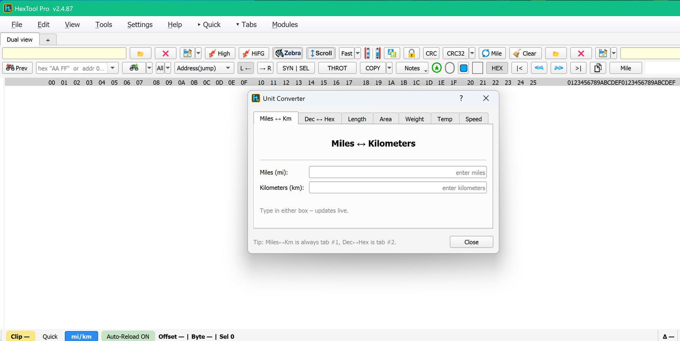680x341 pixels.
Task: Open the Notes dropdown button
Action: tap(412, 68)
